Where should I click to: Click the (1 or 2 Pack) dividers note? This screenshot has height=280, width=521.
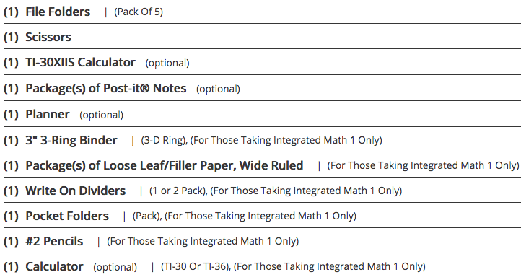tap(178, 191)
